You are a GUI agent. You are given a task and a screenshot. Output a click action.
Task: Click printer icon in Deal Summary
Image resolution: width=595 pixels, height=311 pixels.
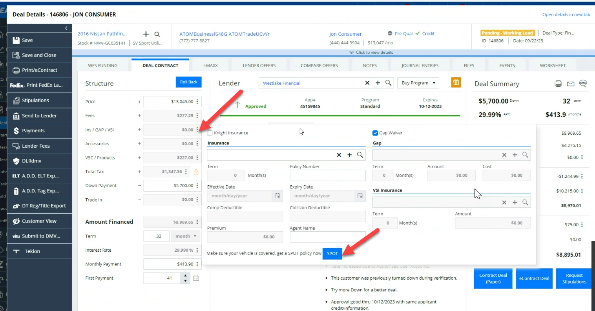558,84
